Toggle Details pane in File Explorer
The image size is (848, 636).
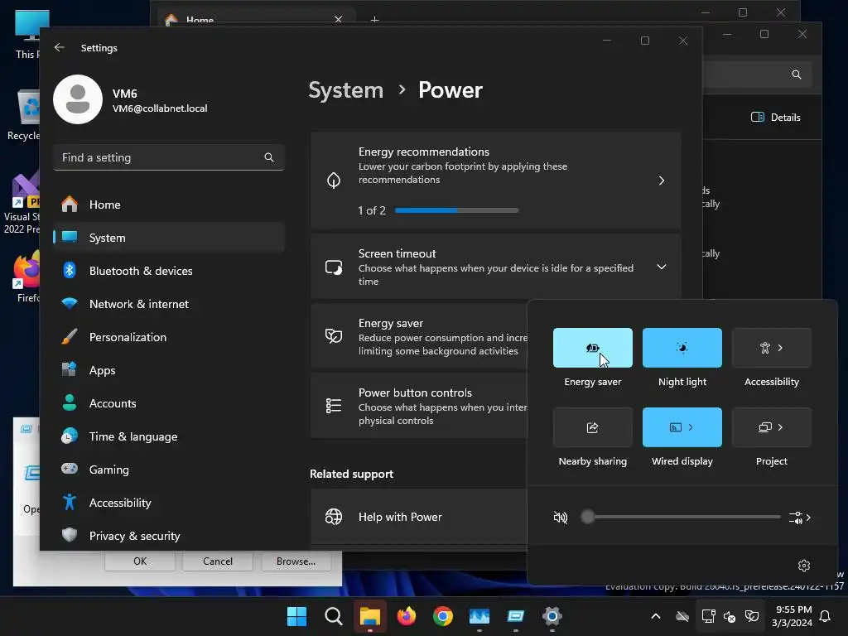click(x=775, y=117)
